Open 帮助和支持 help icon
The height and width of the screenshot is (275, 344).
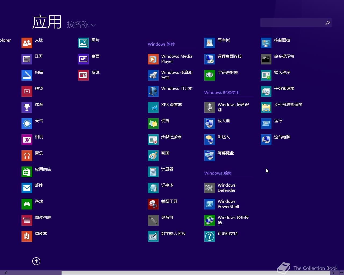210,236
